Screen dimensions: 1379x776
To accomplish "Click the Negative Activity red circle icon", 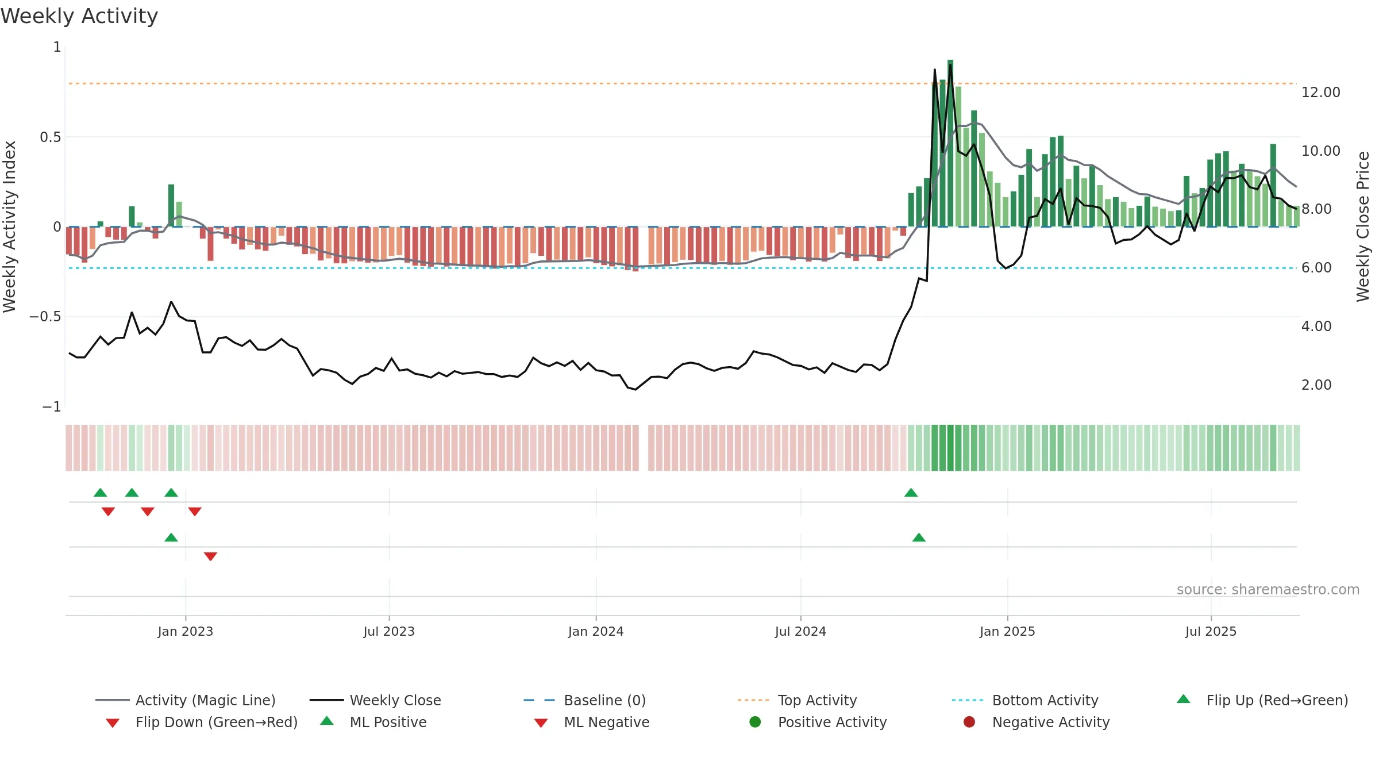I will click(x=969, y=721).
